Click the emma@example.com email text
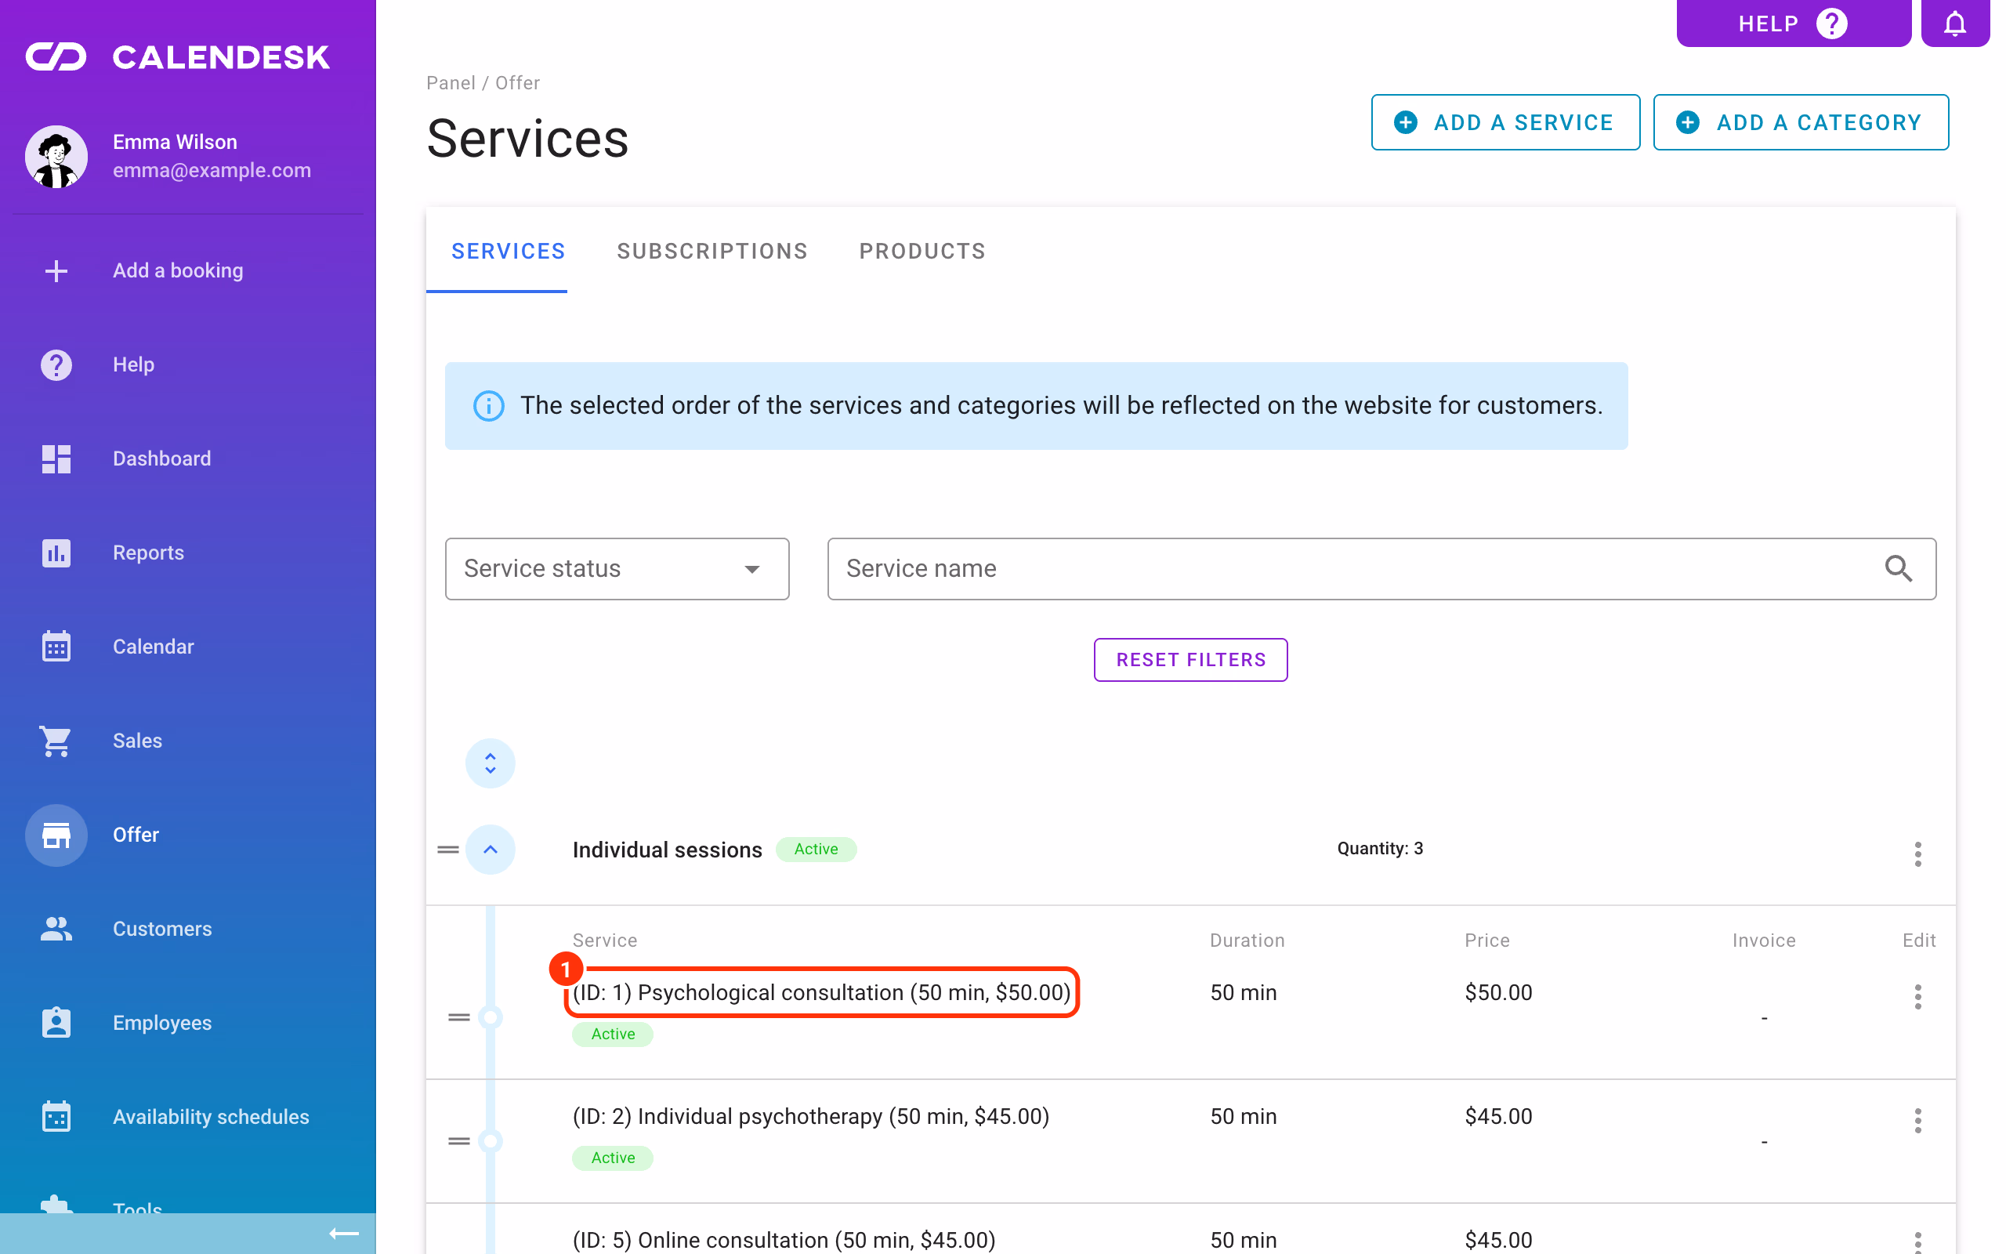 pyautogui.click(x=212, y=170)
